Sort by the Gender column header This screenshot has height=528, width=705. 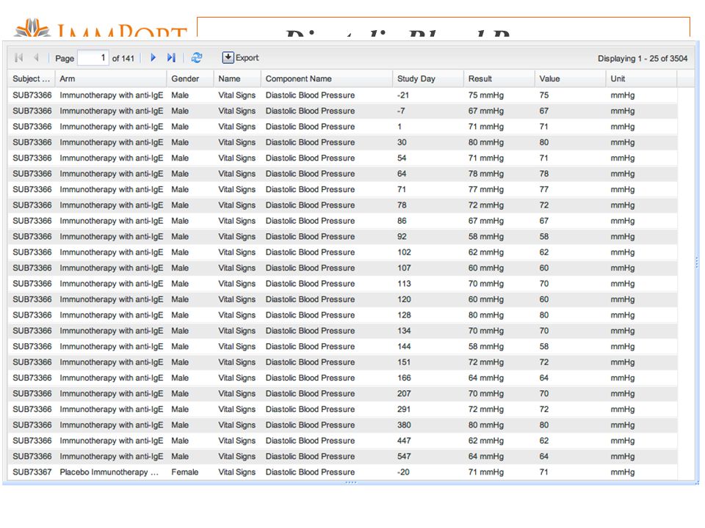click(x=189, y=78)
